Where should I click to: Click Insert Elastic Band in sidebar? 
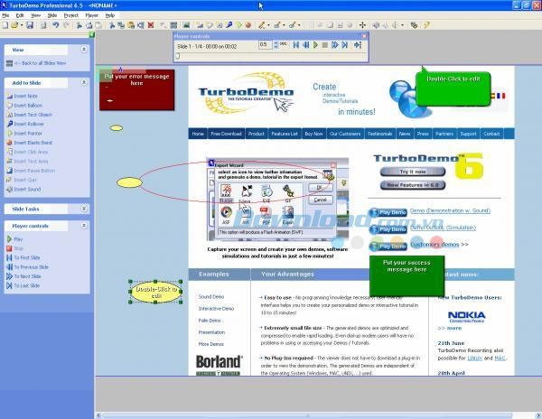click(x=30, y=143)
